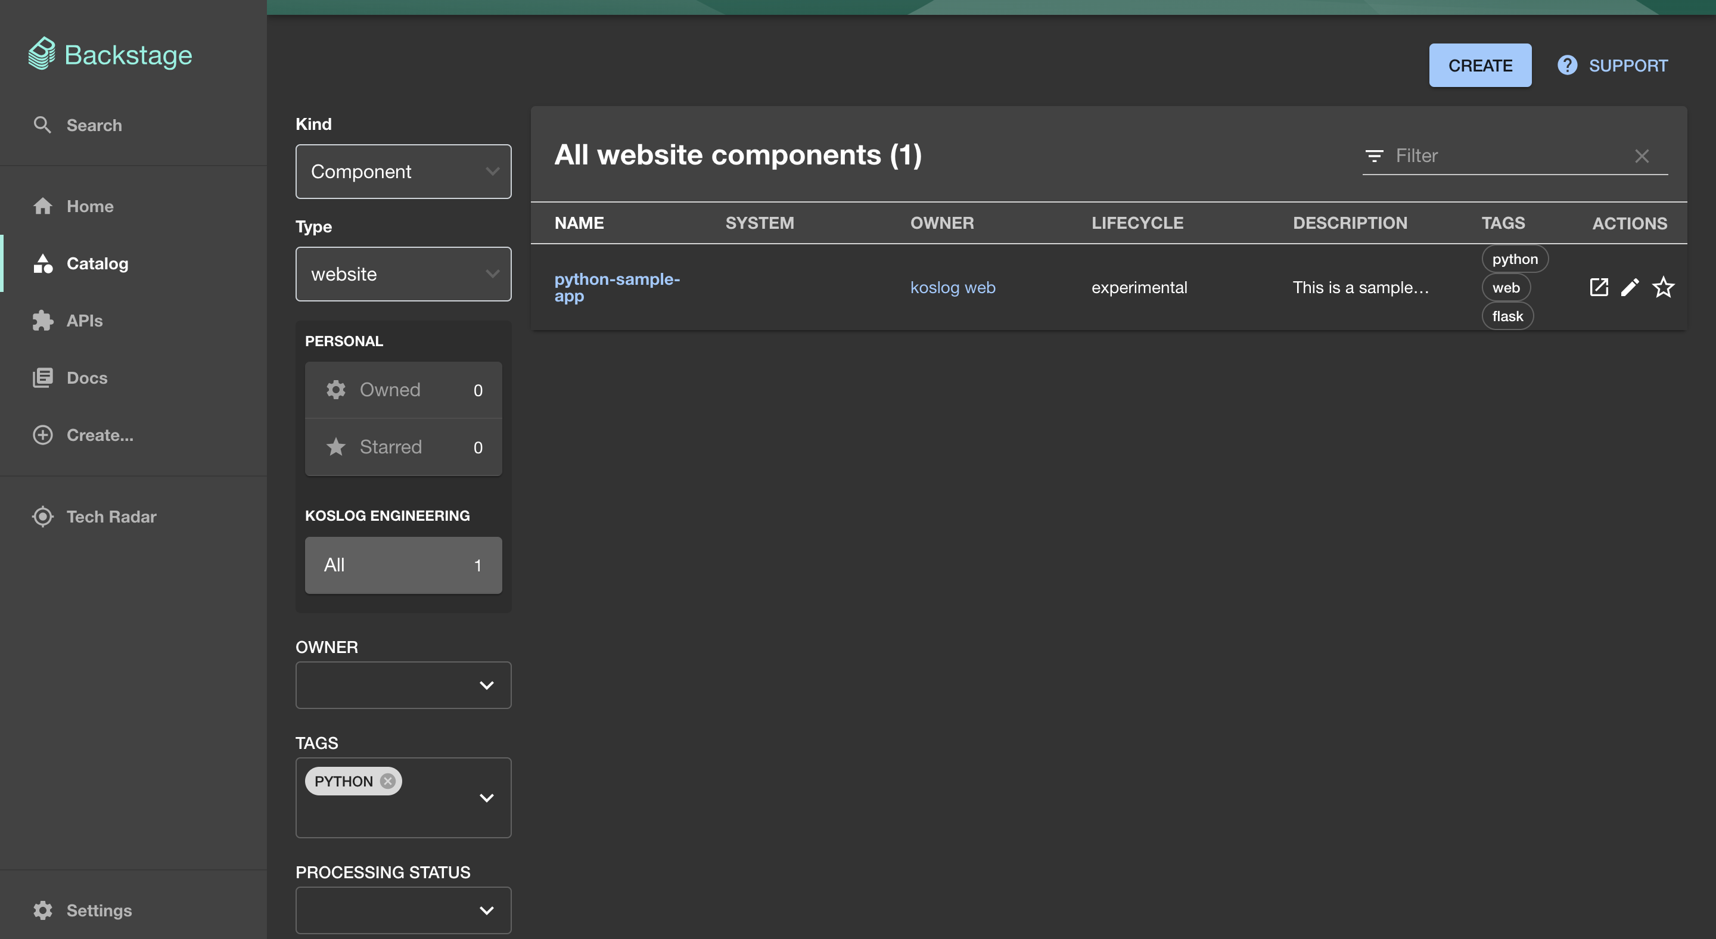Screen dimensions: 1716x939
Task: Expand the Type website dropdown
Action: click(403, 273)
